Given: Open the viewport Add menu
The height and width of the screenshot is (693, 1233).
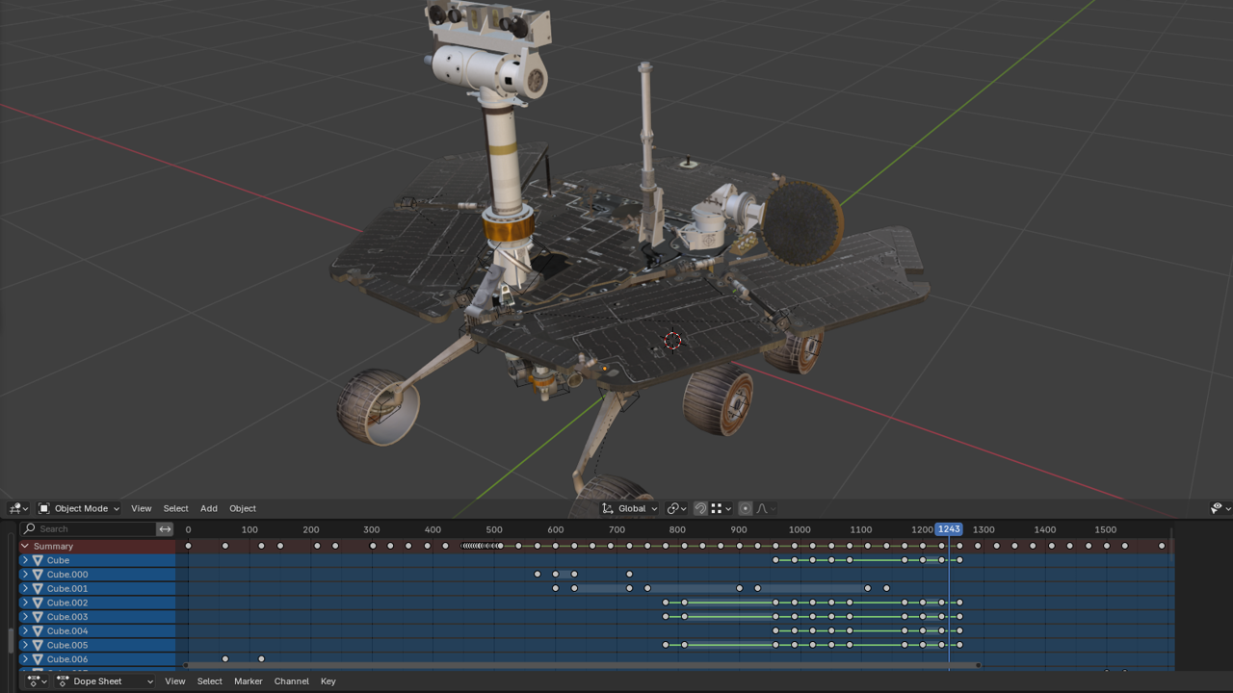Looking at the screenshot, I should [208, 508].
